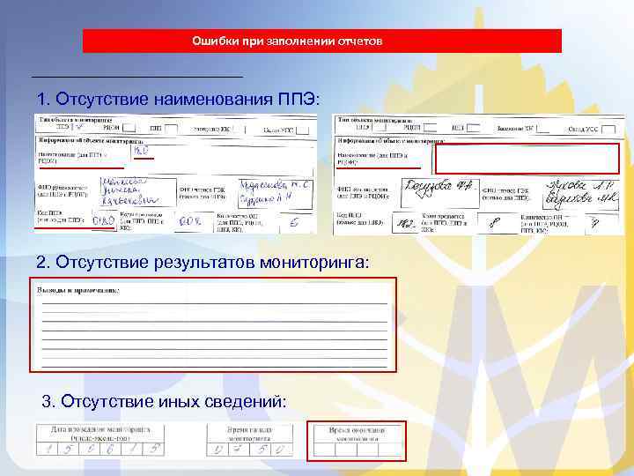Screen dimensions: 634x476
Task: Tick the РЦОИ checkbox in left form
Action: click(x=129, y=128)
